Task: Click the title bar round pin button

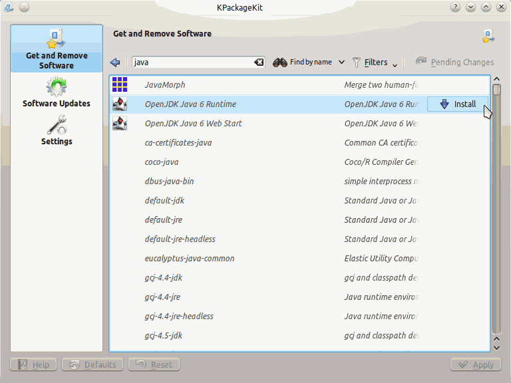Action: [24, 7]
